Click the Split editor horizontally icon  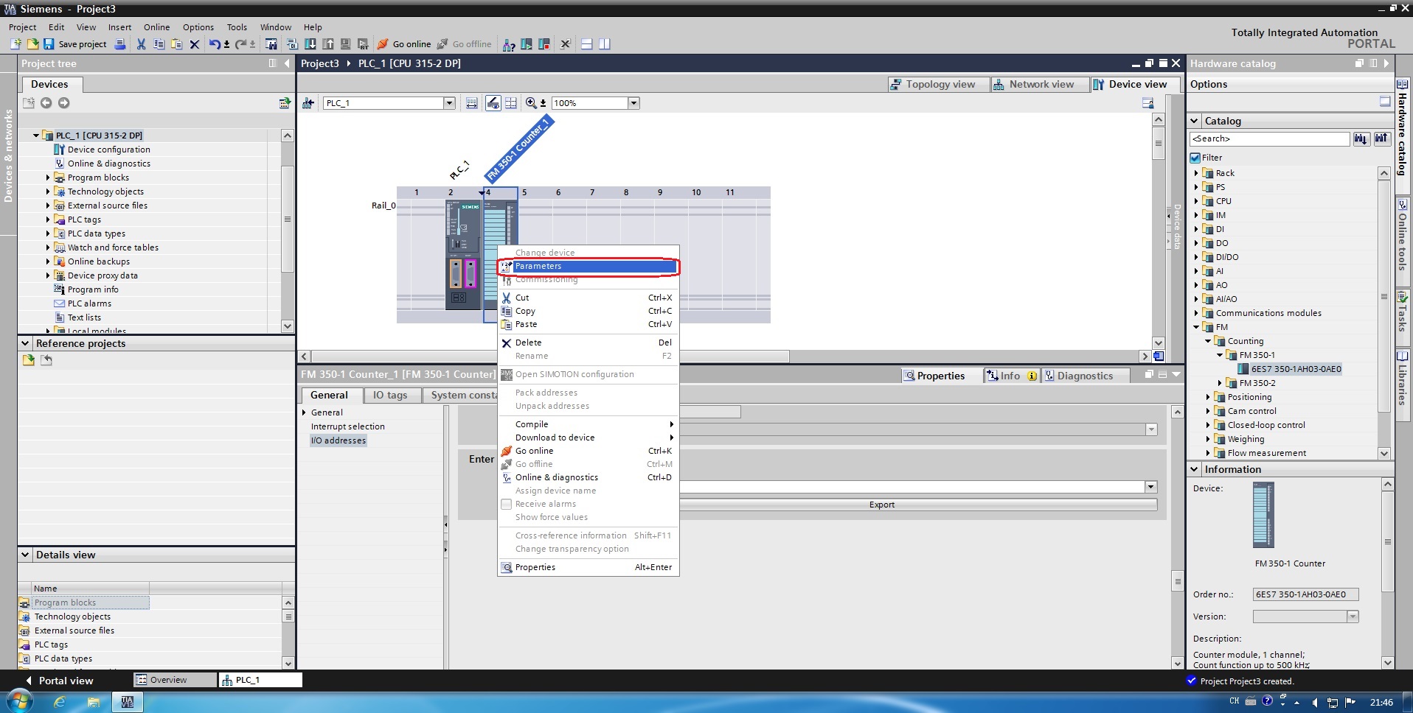coord(587,44)
